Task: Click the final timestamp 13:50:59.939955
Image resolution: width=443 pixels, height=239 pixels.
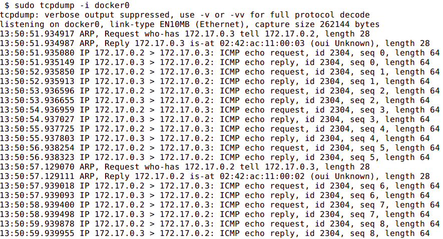Action: [38, 233]
